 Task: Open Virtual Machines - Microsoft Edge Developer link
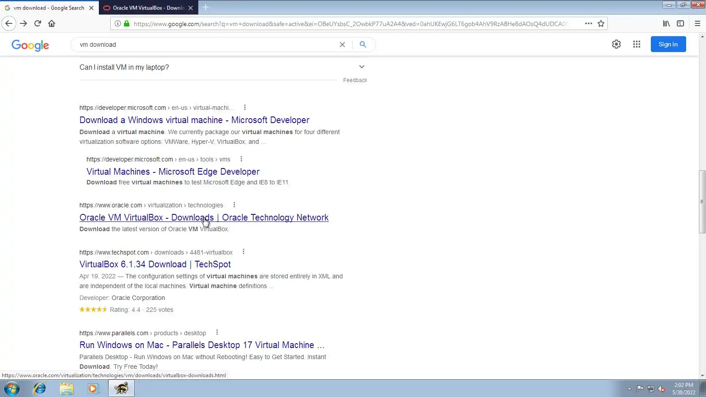tap(173, 172)
